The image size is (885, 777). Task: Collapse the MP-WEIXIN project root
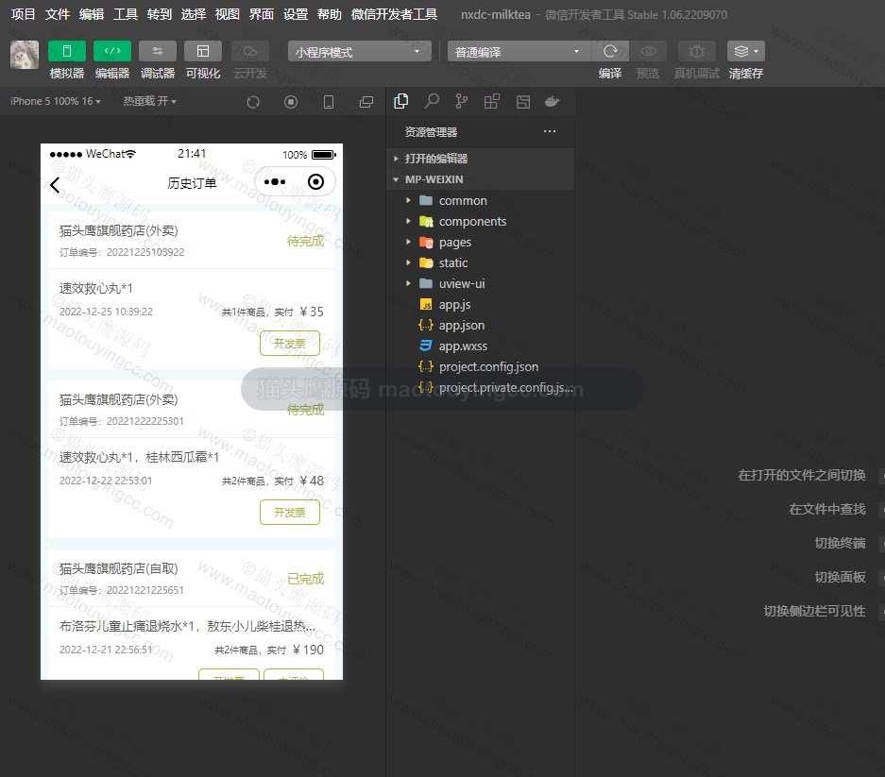(x=481, y=179)
